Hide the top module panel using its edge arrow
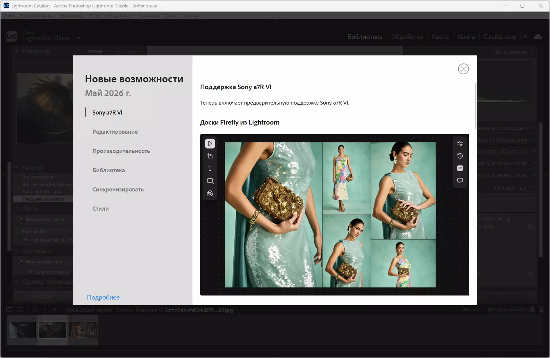The image size is (550, 358). [275, 22]
